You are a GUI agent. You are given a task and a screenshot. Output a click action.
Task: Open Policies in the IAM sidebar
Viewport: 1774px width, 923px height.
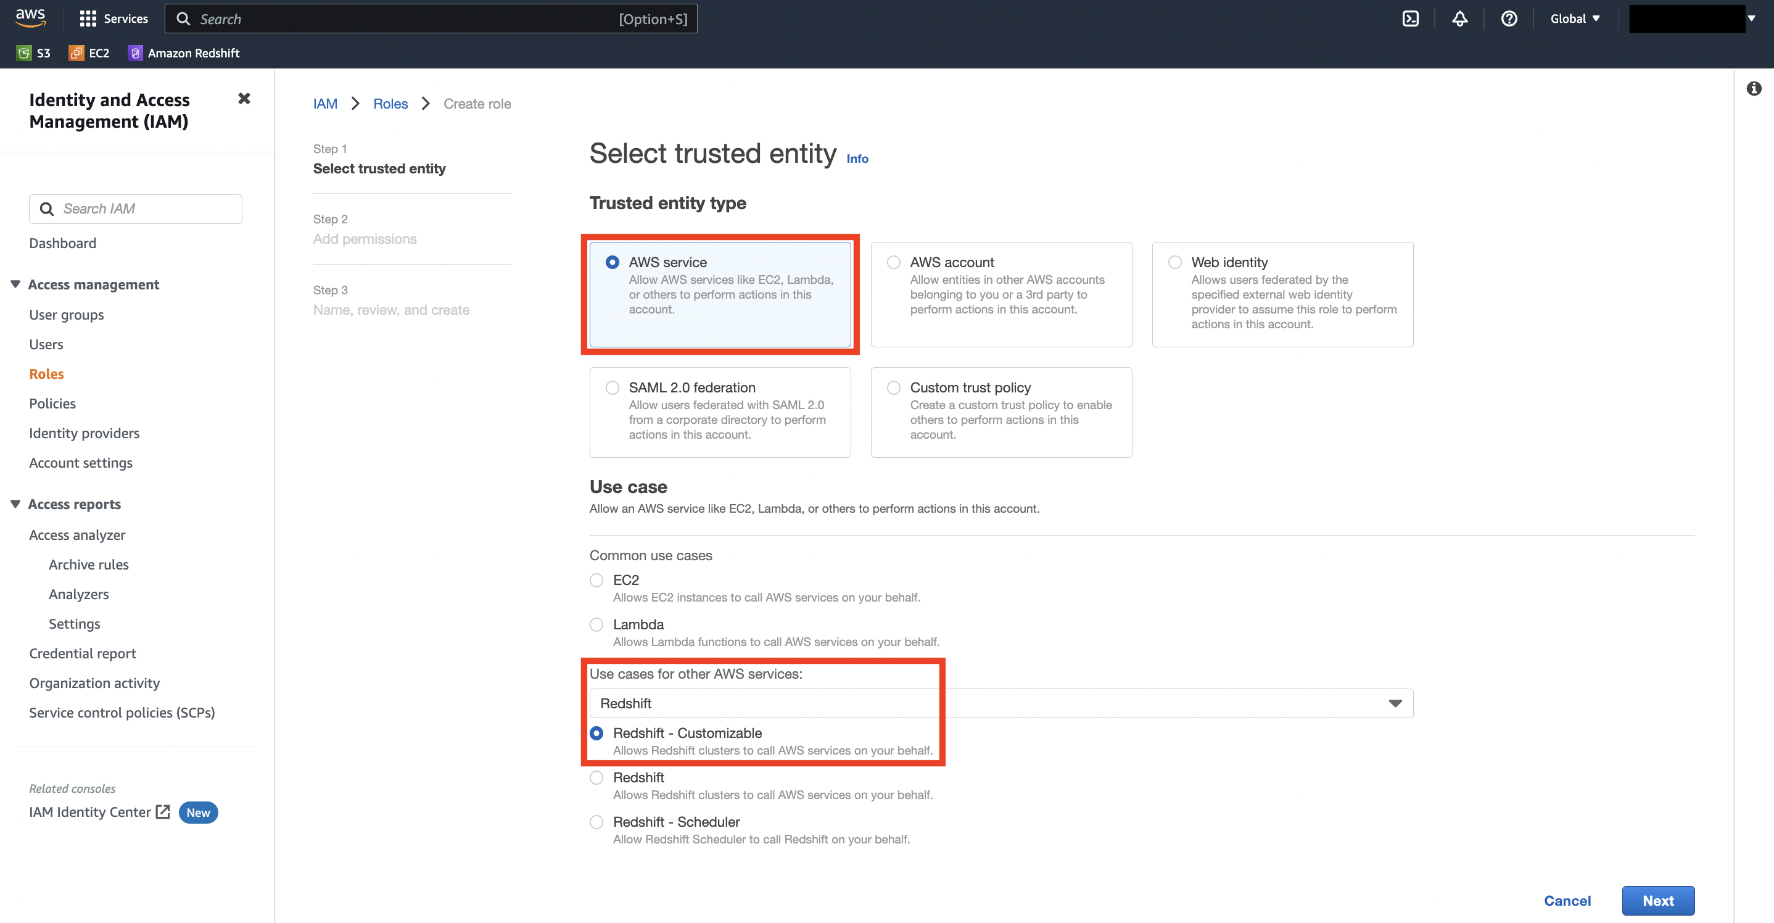coord(52,404)
